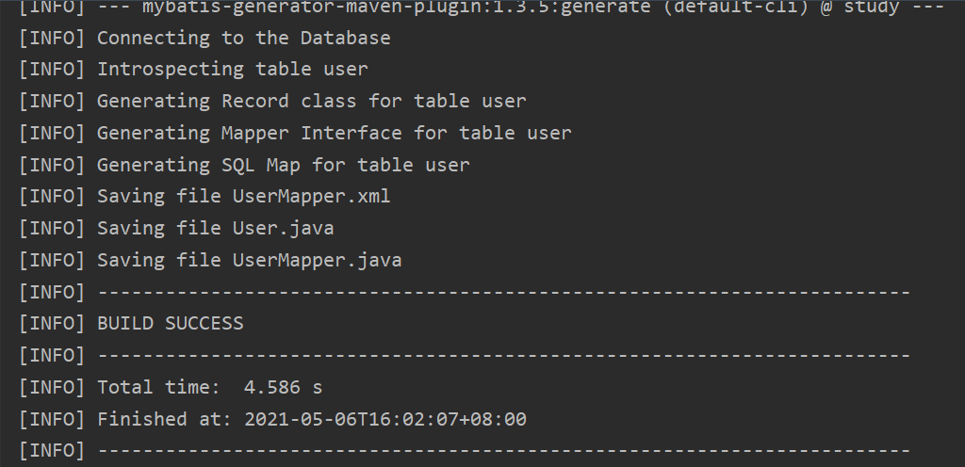Click the 'Finished at:' label
Screen dimensions: 965x467
tap(164, 419)
